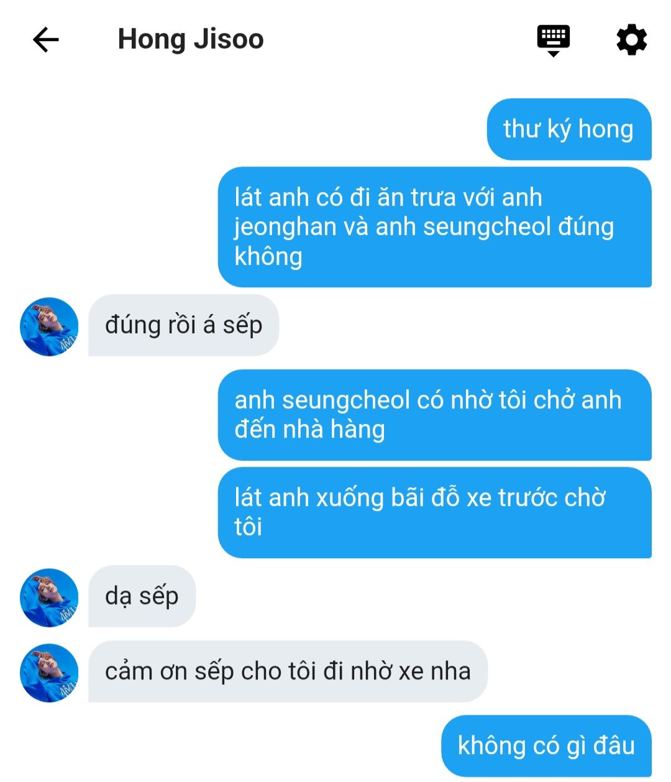Tap 'không' at end of lunch question

pos(268,257)
